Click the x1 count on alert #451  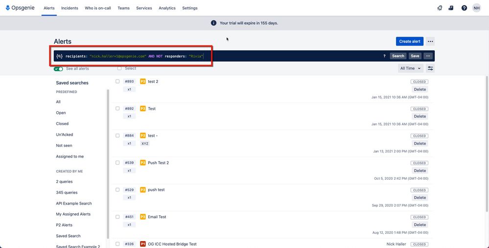[129, 225]
